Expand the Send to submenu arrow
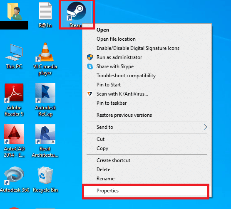Viewport: 231px width, 209px height. tap(205, 127)
